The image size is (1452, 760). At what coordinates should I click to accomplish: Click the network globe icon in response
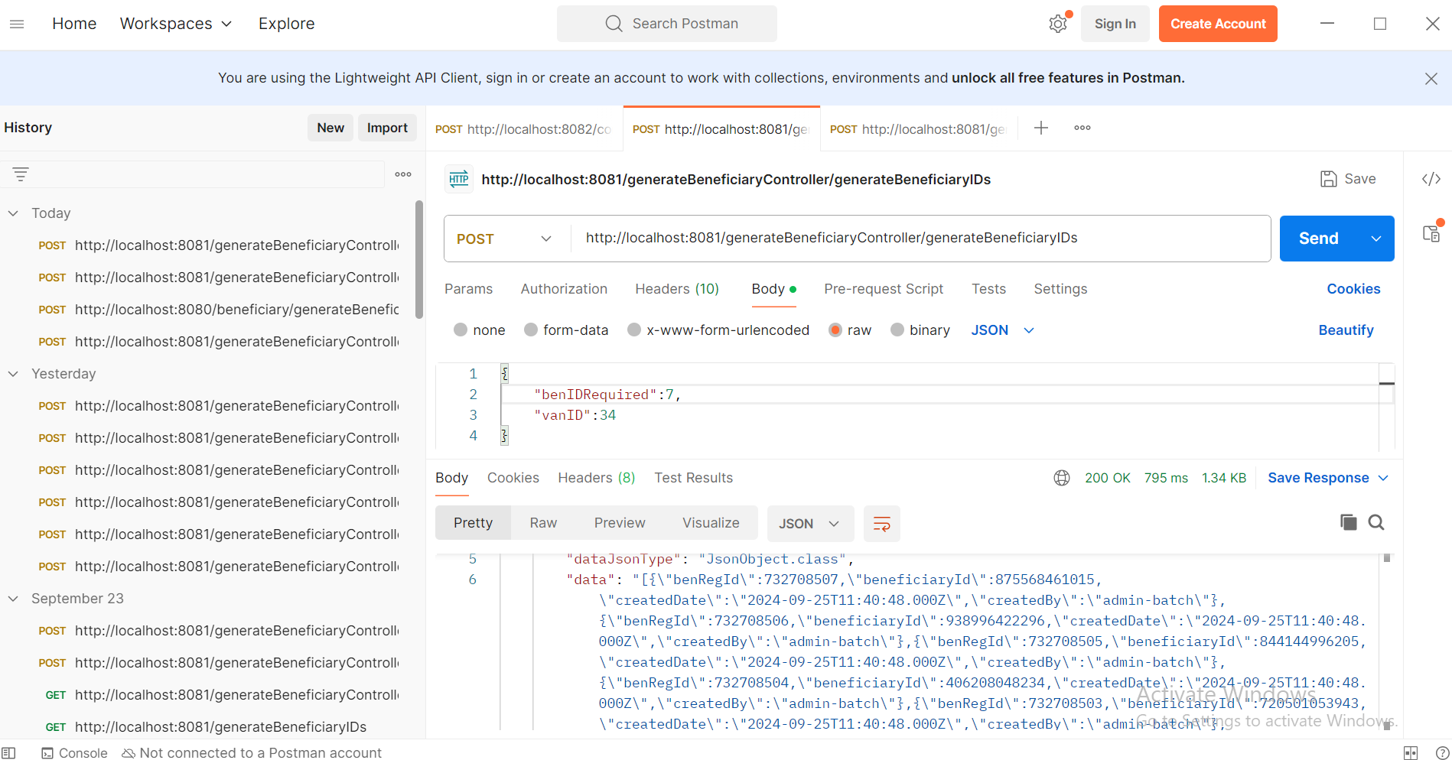[1061, 478]
